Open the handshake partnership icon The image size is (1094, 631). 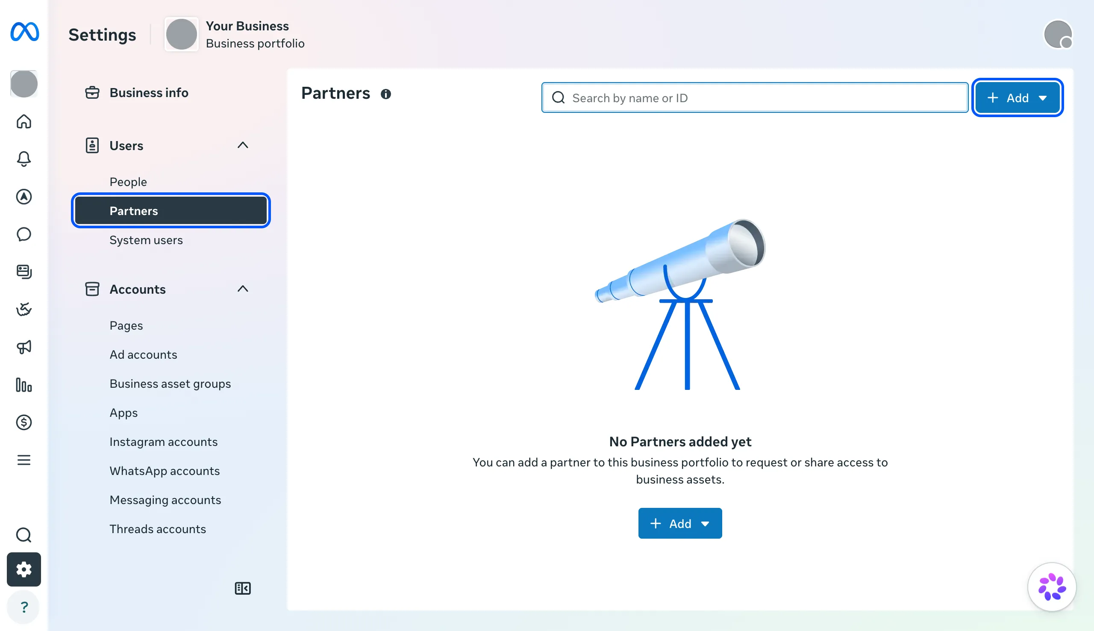click(x=24, y=310)
